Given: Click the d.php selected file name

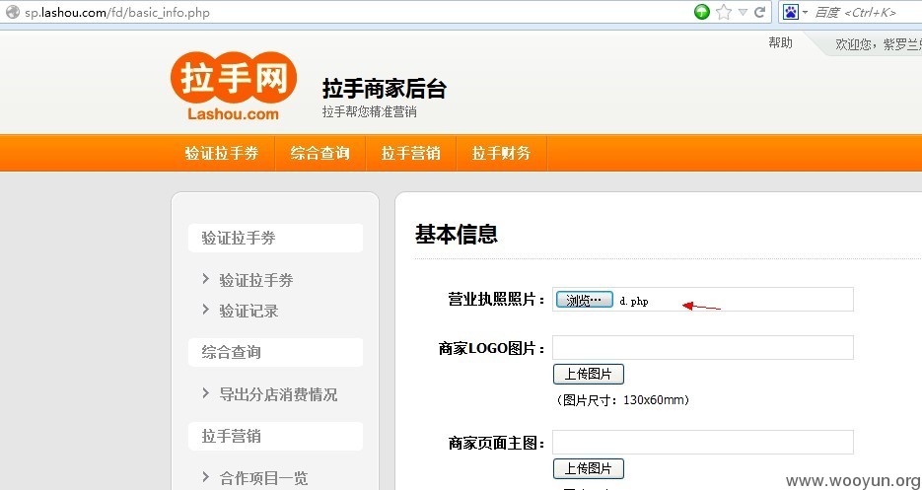Looking at the screenshot, I should coord(634,301).
